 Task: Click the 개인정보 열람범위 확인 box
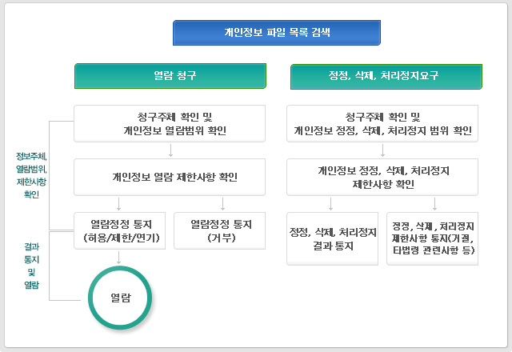point(170,123)
